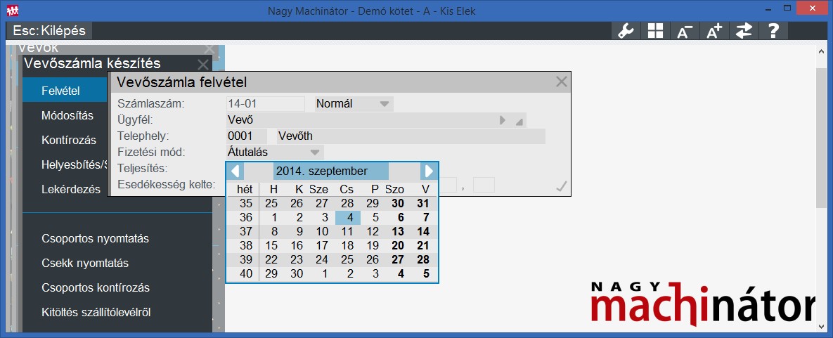Click the corner triangle in the Ügyfél field
Image resolution: width=833 pixels, height=338 pixels.
click(x=519, y=122)
